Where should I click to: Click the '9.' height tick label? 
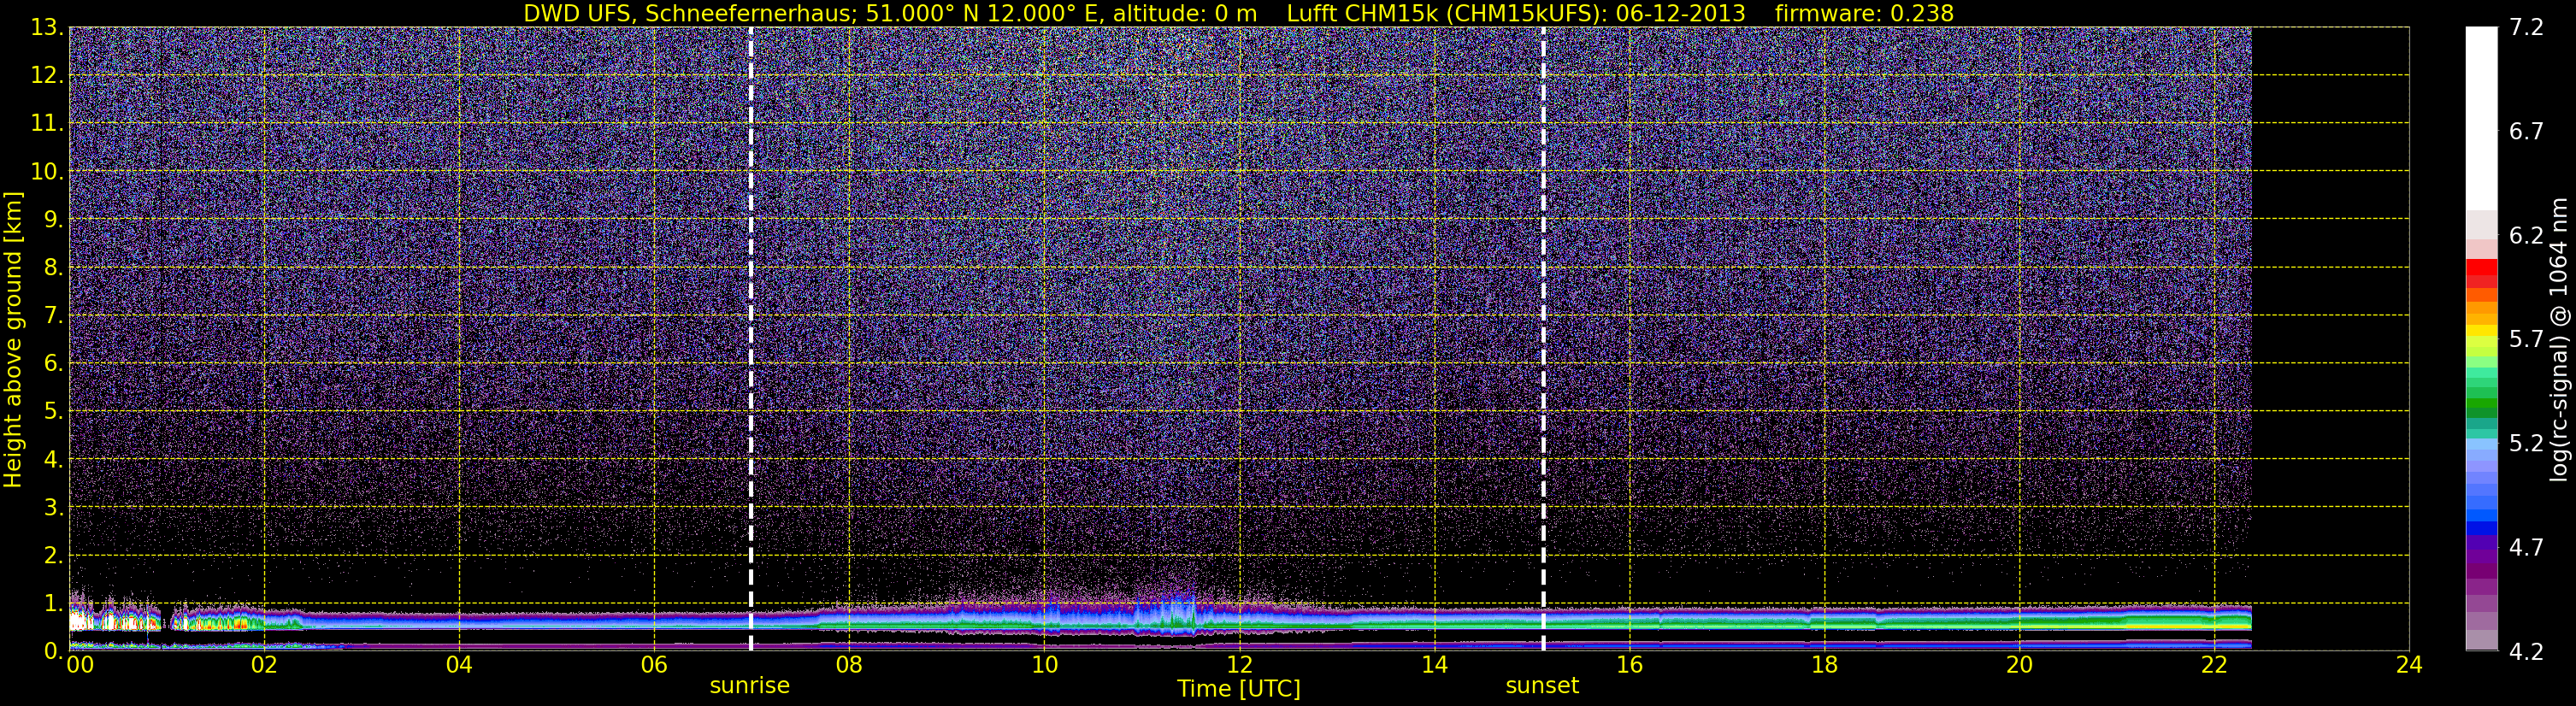click(53, 219)
